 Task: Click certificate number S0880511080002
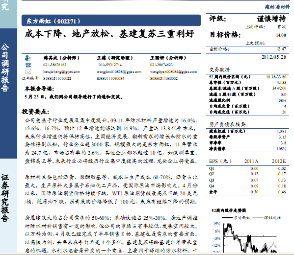[164, 78]
